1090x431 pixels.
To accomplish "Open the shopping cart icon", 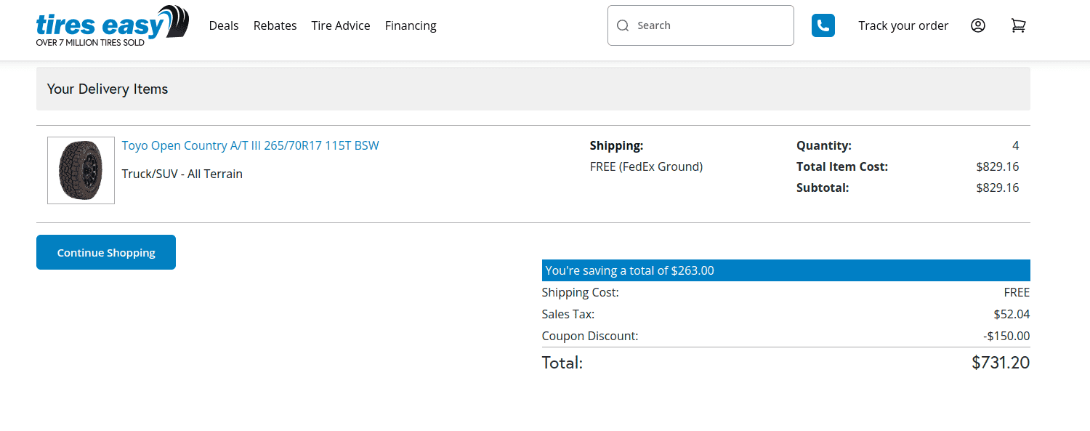I will click(1019, 25).
